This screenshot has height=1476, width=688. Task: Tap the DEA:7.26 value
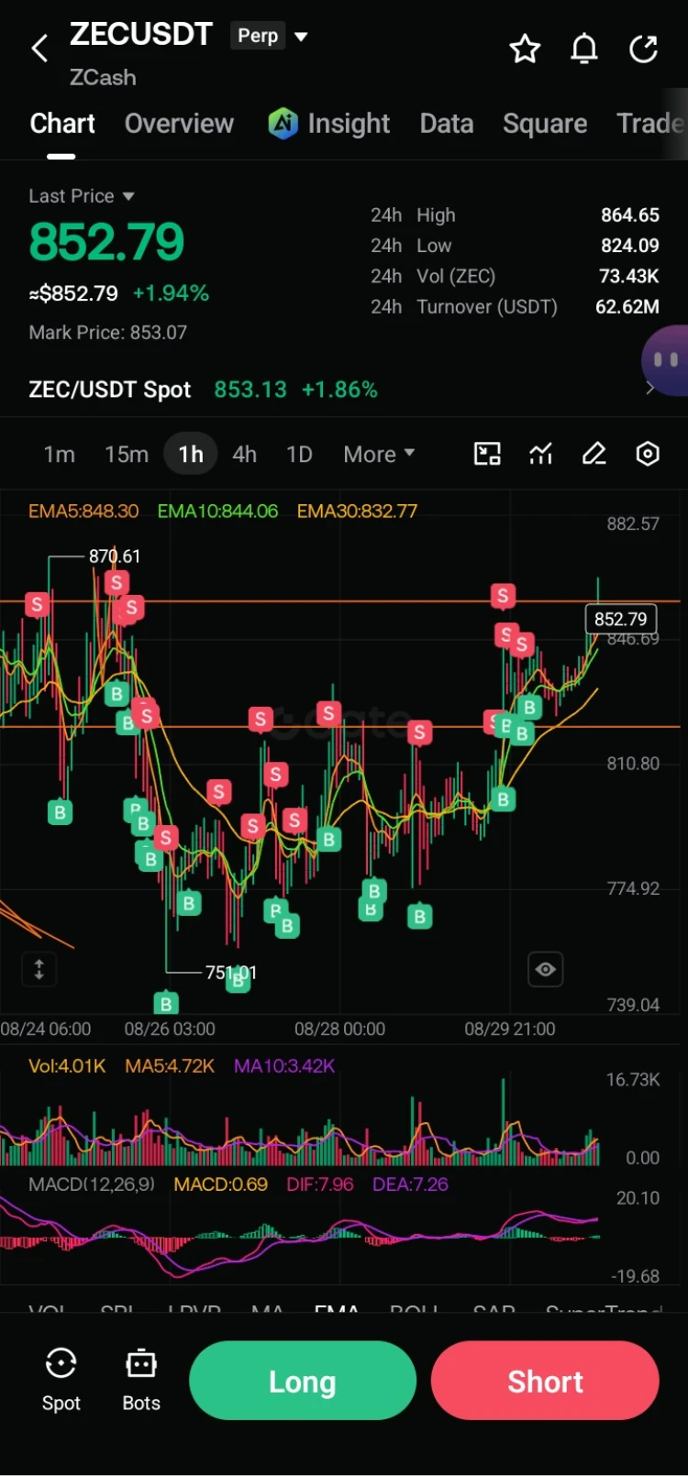410,1184
